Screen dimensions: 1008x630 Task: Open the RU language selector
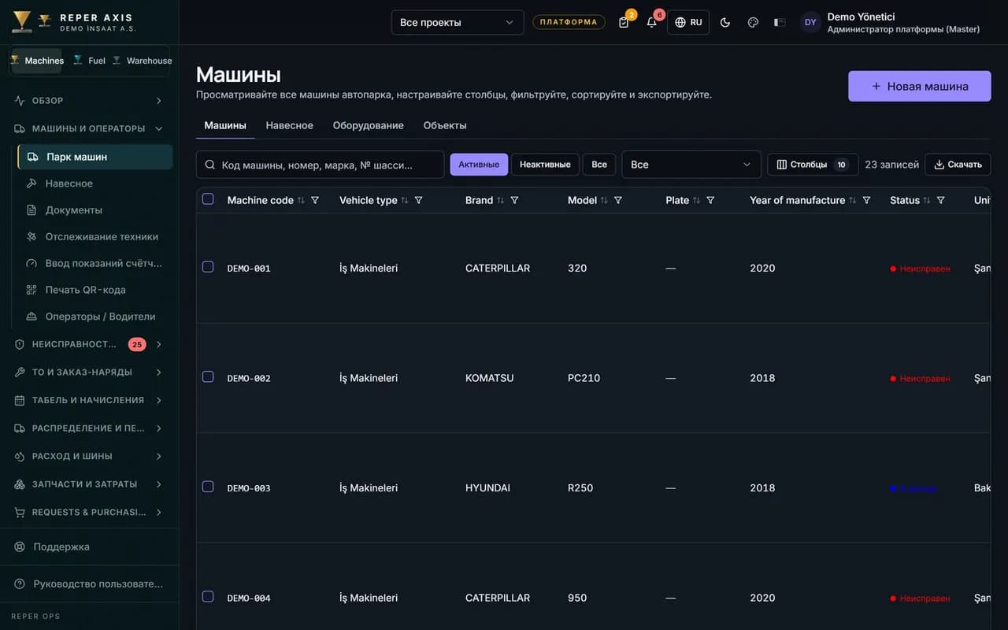click(688, 22)
